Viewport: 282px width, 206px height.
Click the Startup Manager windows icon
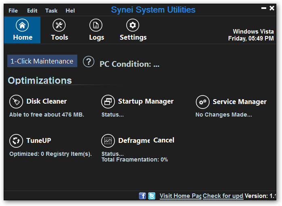pos(108,102)
